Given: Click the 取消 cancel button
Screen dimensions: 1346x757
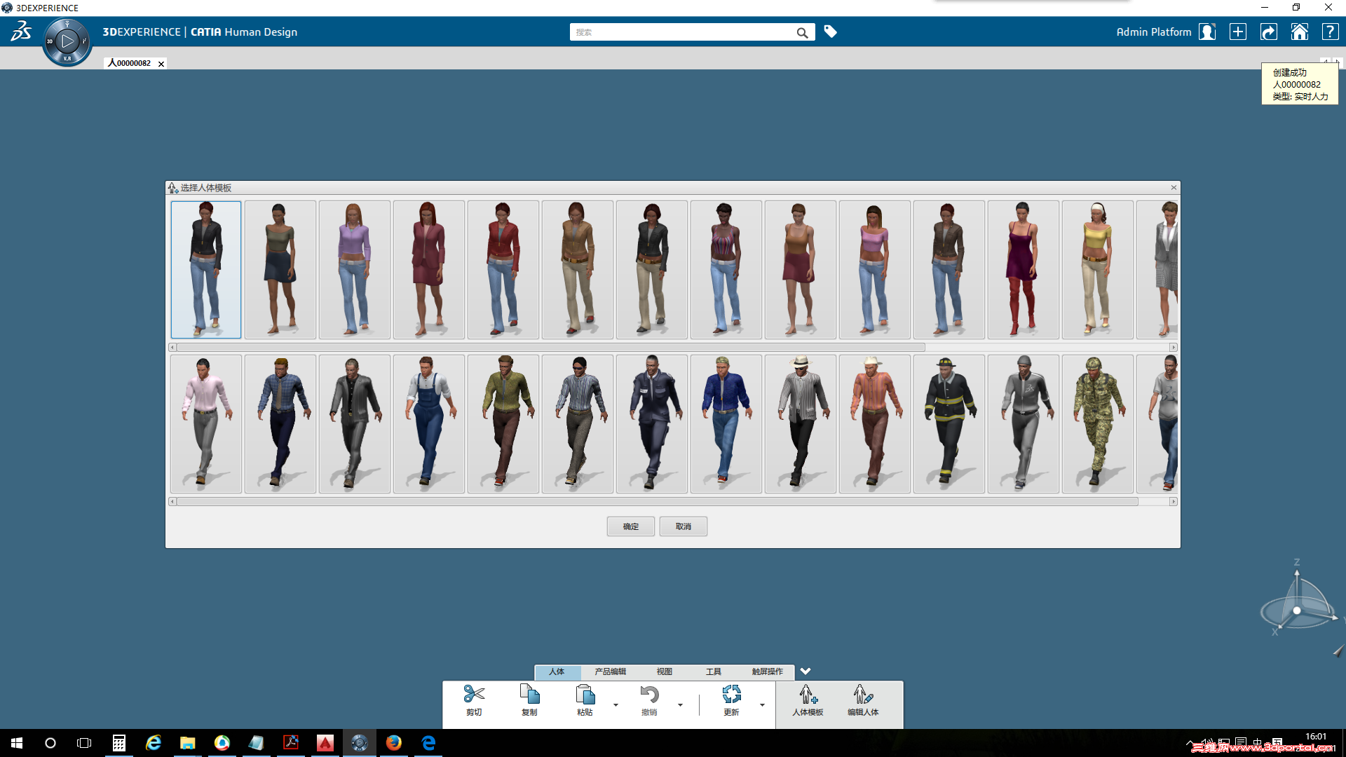Looking at the screenshot, I should click(x=684, y=526).
